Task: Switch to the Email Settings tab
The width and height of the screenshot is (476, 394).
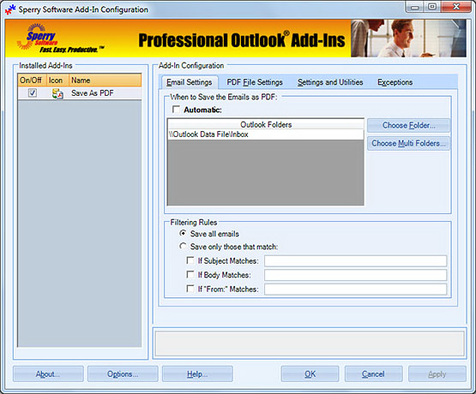Action: tap(190, 82)
